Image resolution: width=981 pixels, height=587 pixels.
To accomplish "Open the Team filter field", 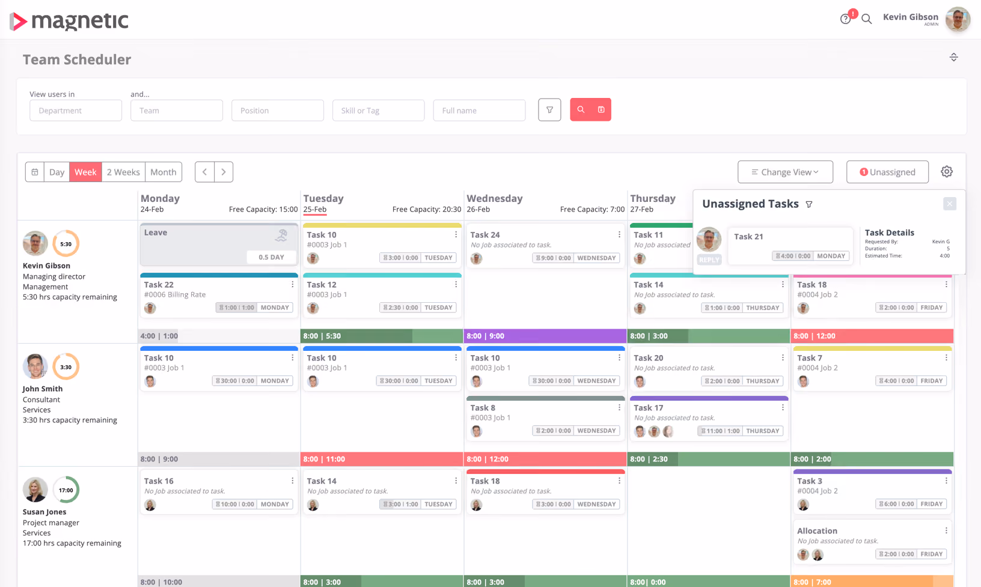I will pyautogui.click(x=177, y=111).
